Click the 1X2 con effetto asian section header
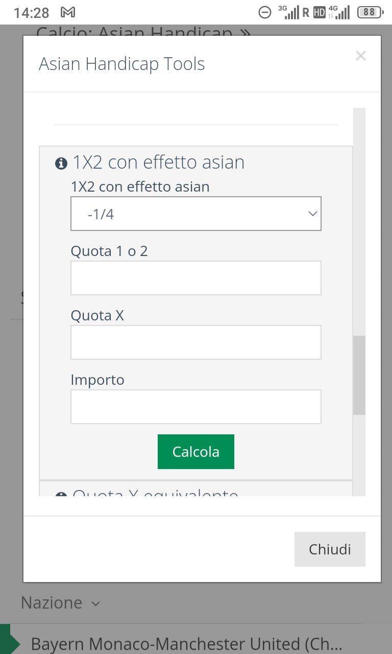 [x=158, y=162]
